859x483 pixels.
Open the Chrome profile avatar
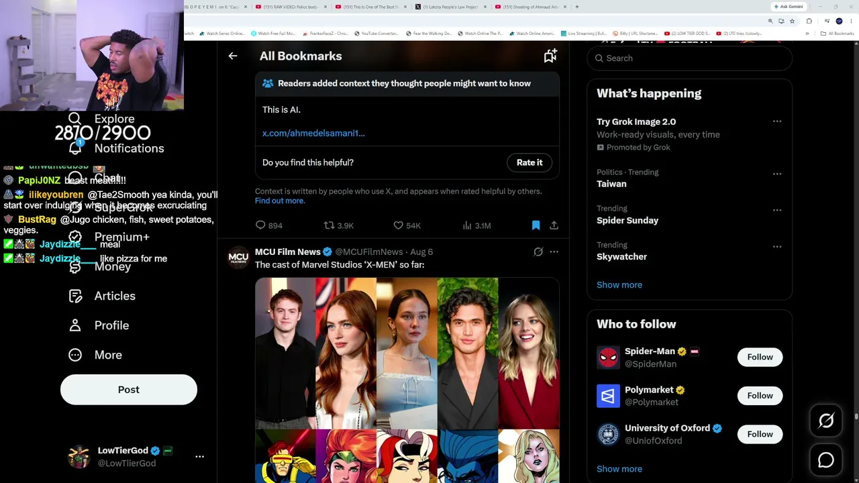839,21
